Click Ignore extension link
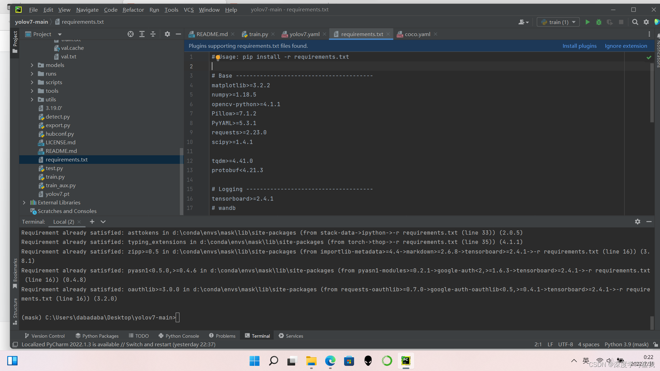 click(626, 46)
